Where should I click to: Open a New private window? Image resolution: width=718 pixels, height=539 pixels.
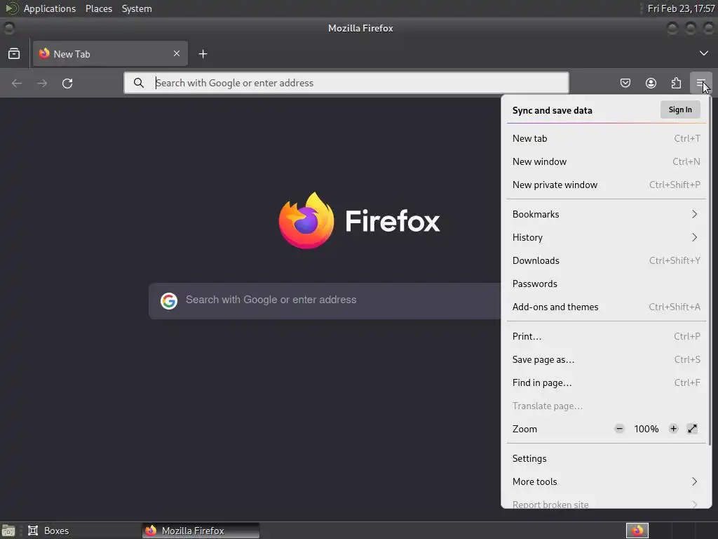point(607,185)
